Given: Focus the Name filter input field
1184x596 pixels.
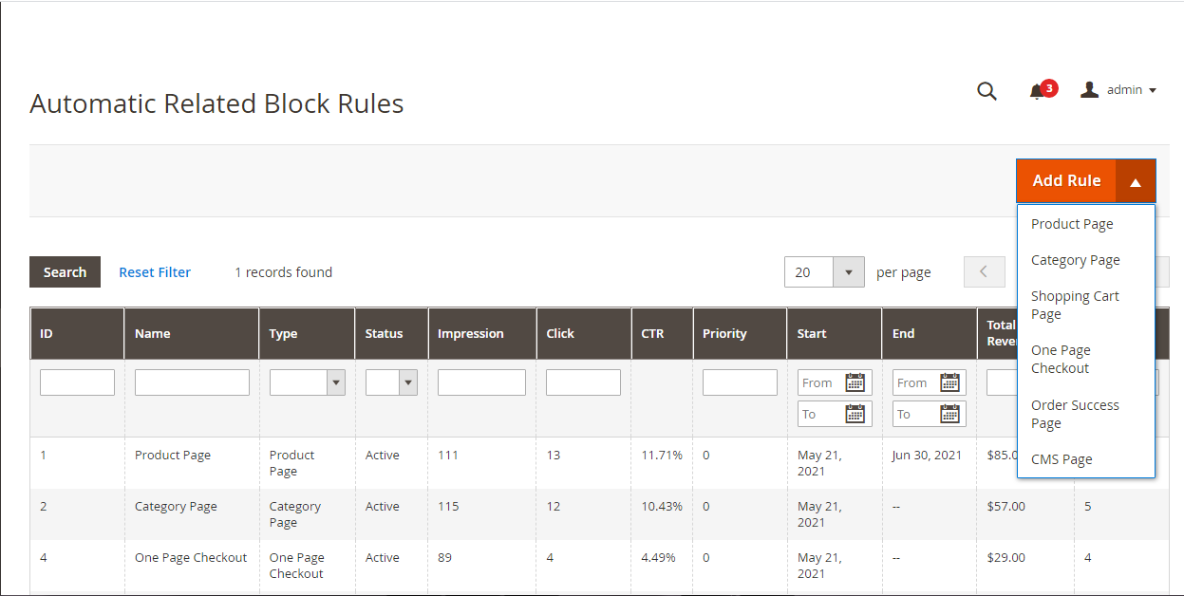Looking at the screenshot, I should tap(192, 382).
